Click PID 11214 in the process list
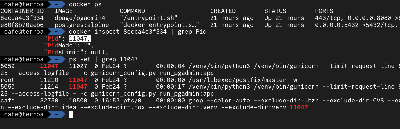The width and height of the screenshot is (400, 129). (49, 87)
